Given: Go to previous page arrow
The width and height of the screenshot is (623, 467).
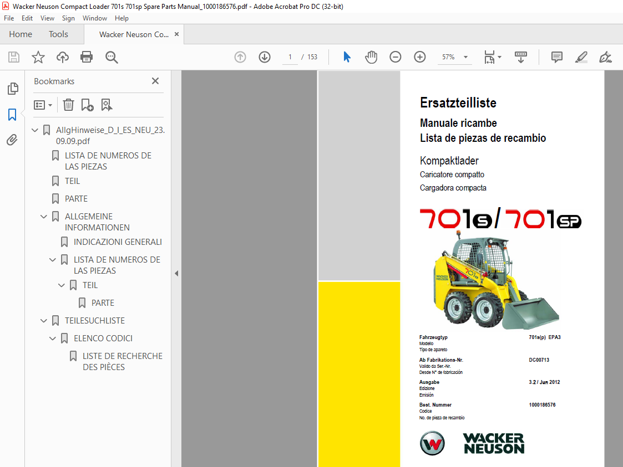Looking at the screenshot, I should [240, 57].
